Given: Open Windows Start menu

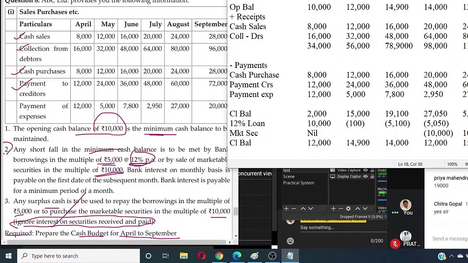Looking at the screenshot, I should tap(8, 256).
